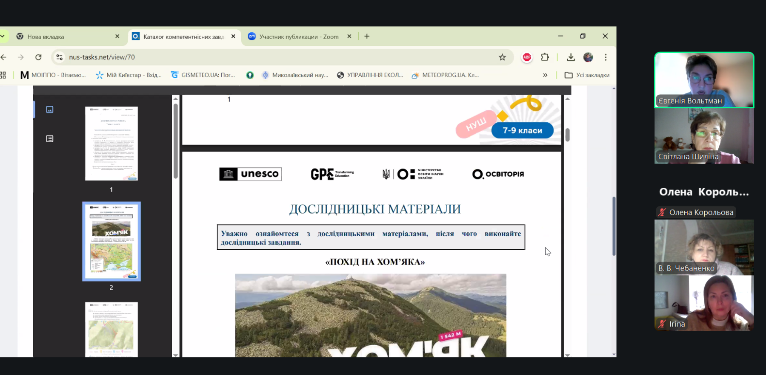
Task: Open the Усі закладки bookmarks folder
Action: click(x=587, y=75)
